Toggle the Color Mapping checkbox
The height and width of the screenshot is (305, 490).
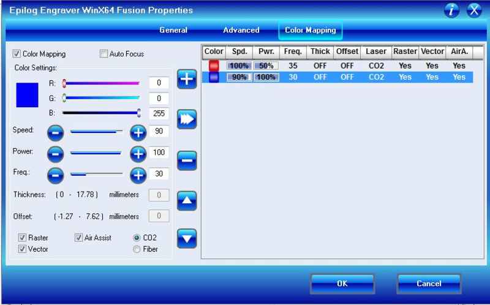(x=17, y=54)
